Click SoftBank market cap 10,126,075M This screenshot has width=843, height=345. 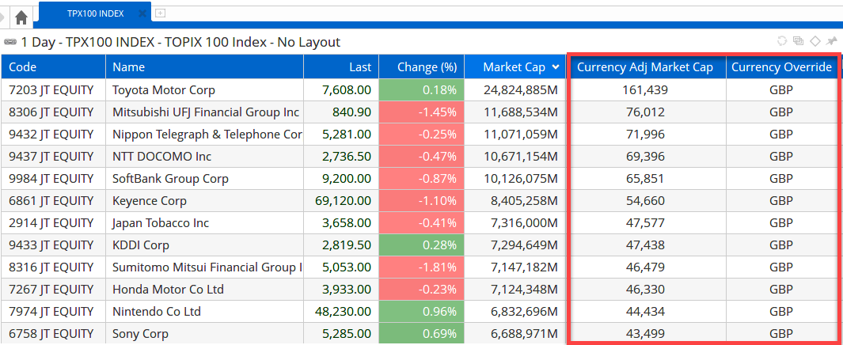pyautogui.click(x=520, y=178)
